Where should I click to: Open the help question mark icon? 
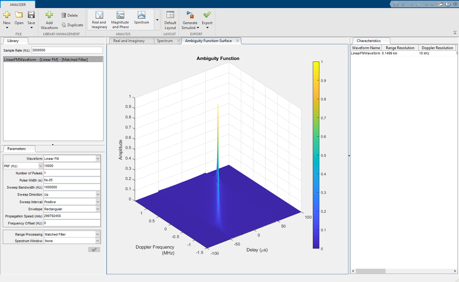448,4
